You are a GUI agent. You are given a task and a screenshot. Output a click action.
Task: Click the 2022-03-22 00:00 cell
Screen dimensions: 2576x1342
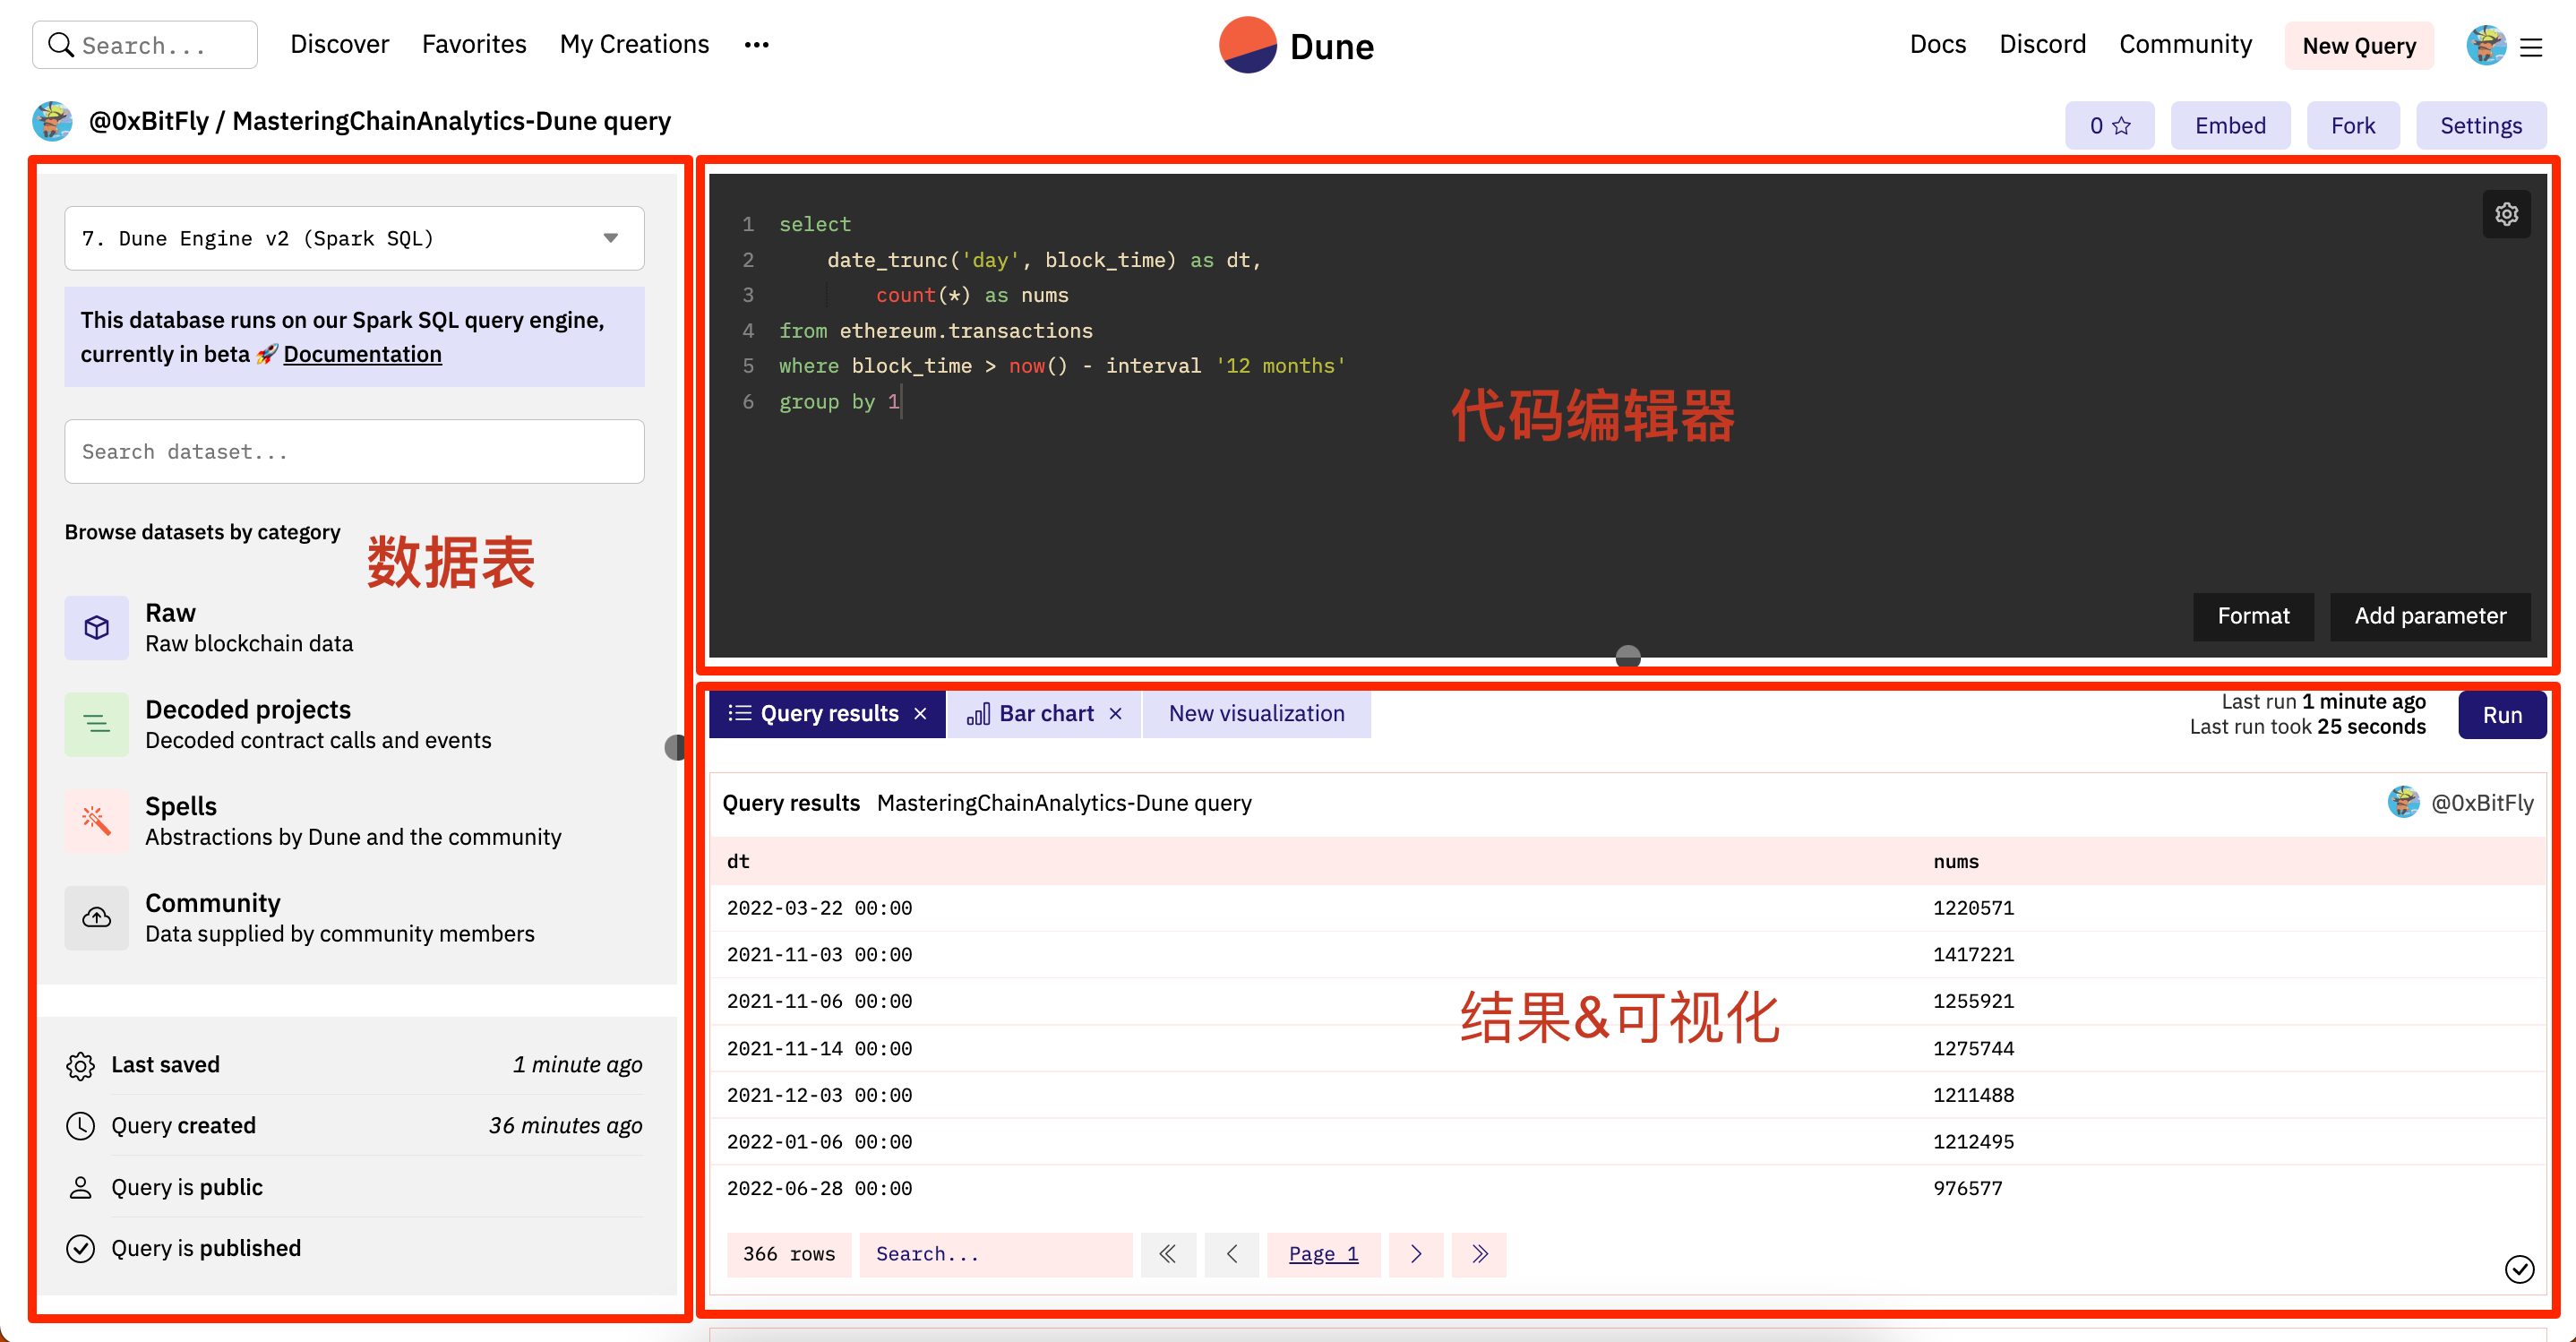pos(819,908)
